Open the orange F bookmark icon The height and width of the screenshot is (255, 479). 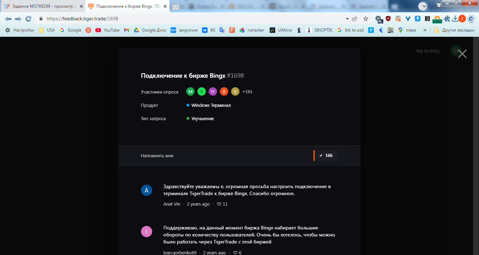pos(232,30)
